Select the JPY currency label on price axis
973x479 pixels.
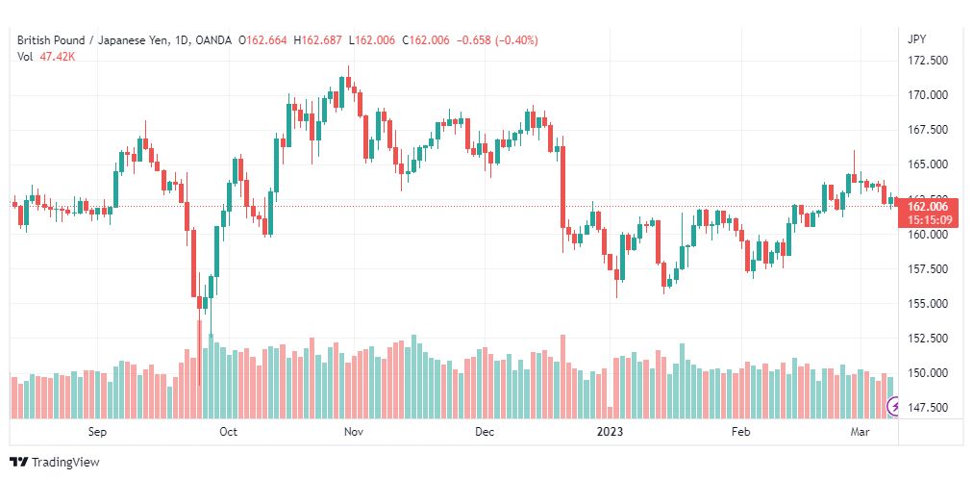pyautogui.click(x=916, y=39)
